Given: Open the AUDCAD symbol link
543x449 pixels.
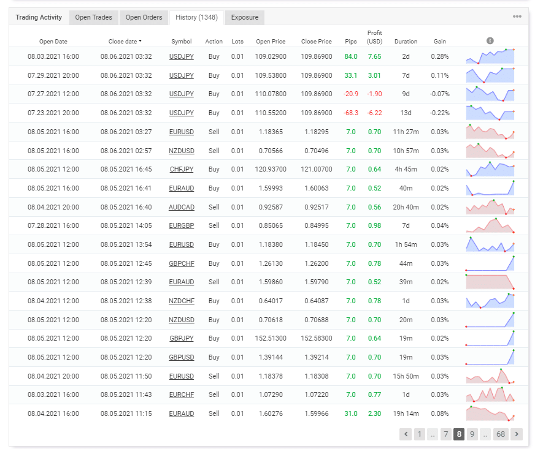Looking at the screenshot, I should (181, 207).
